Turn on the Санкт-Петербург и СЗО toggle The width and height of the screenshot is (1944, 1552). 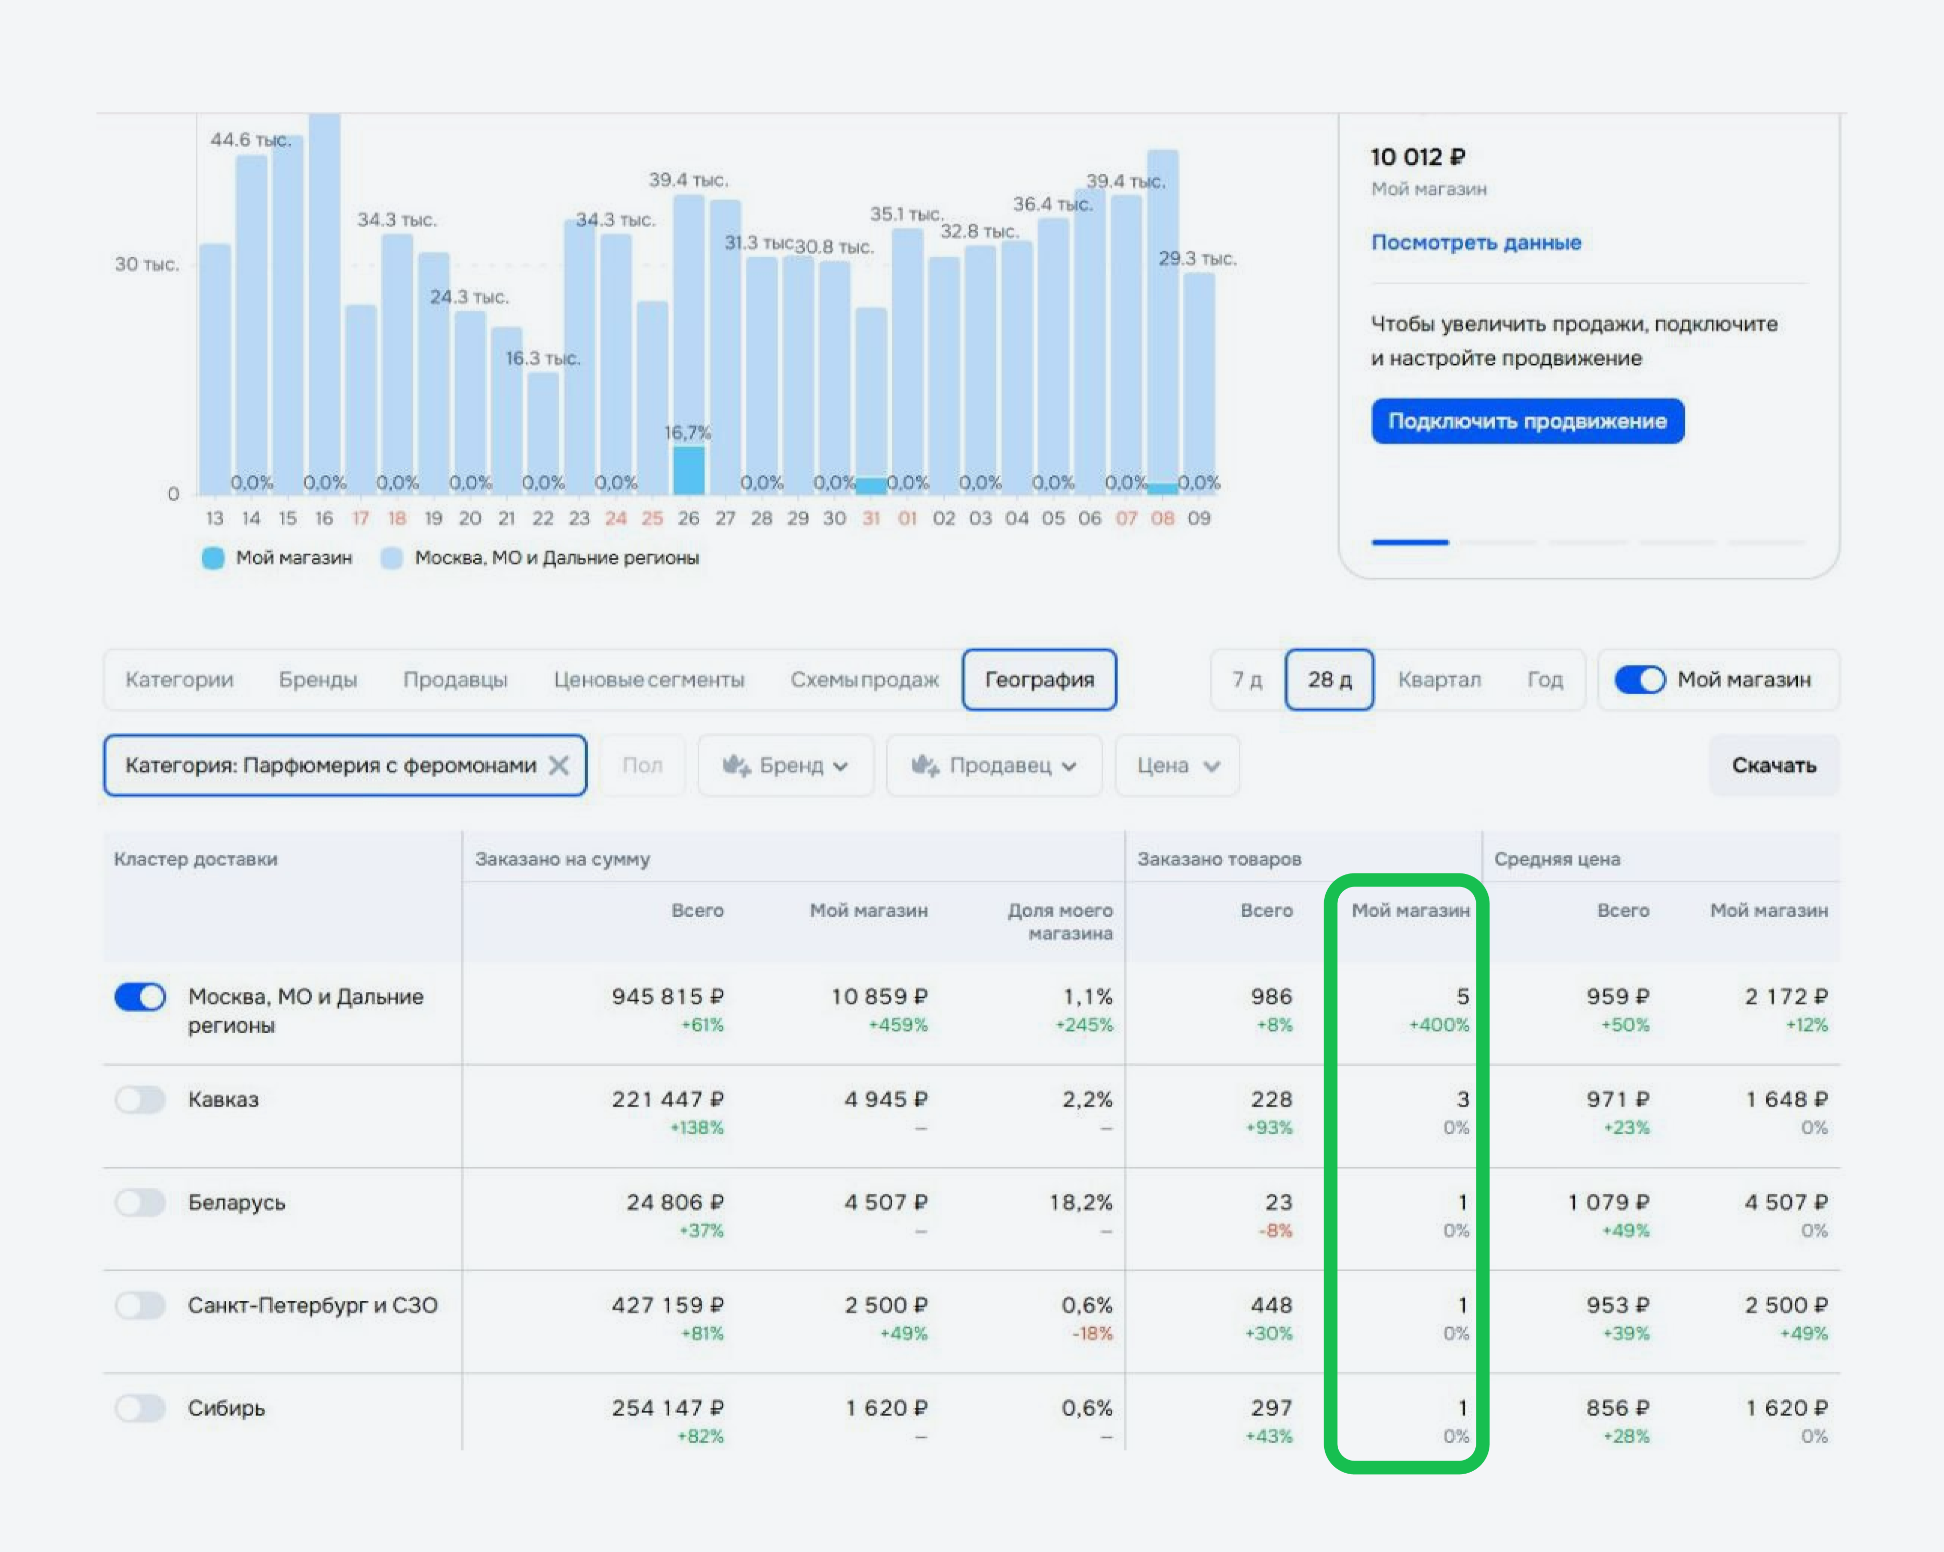point(140,1305)
